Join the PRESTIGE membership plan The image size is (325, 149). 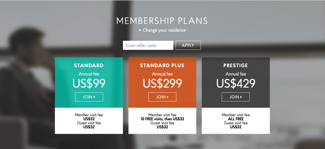(236, 97)
